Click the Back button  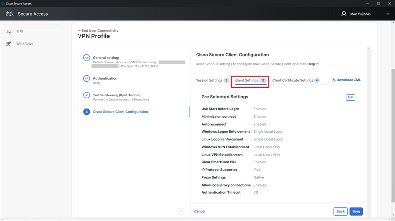340,212
